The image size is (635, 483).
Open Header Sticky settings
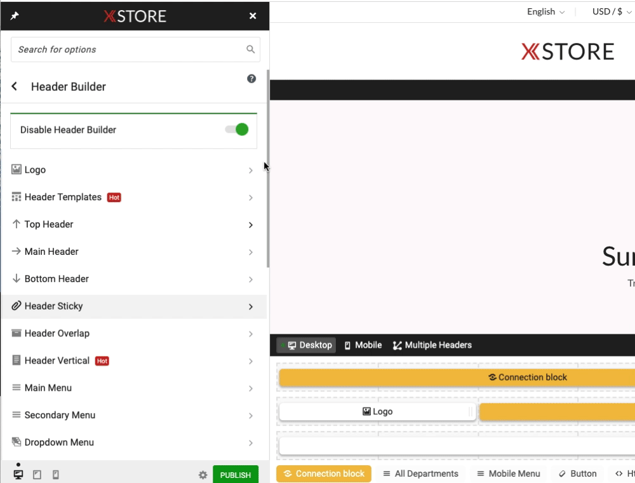pos(133,306)
